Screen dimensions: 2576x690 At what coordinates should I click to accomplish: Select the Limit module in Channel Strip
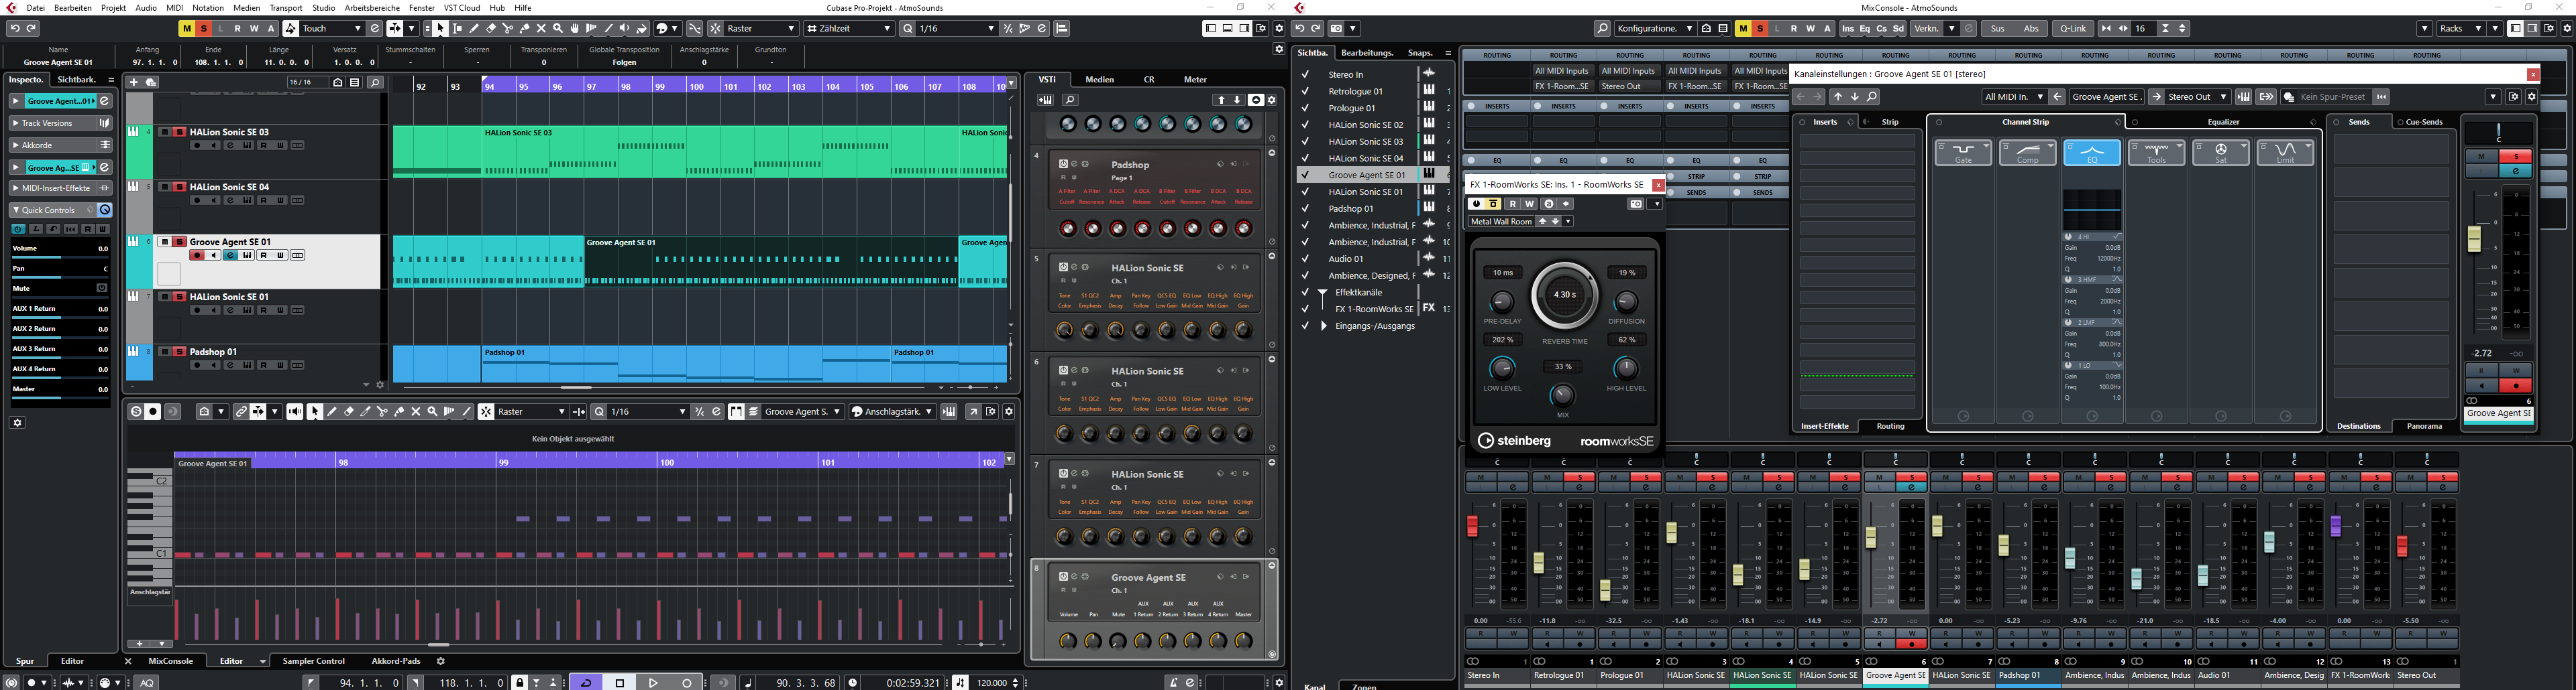[x=2285, y=153]
